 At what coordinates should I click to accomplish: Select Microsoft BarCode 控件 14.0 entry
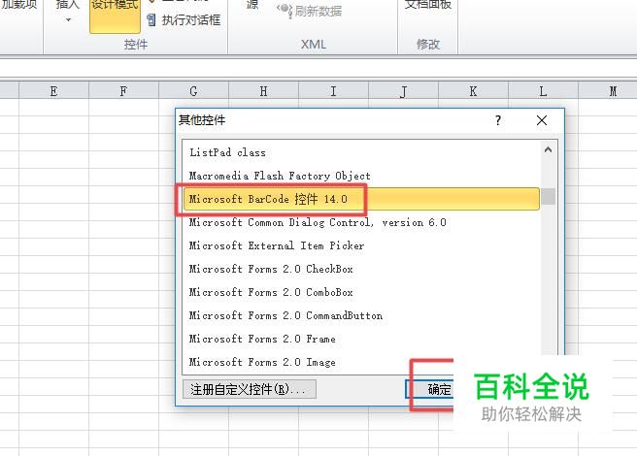(x=361, y=199)
